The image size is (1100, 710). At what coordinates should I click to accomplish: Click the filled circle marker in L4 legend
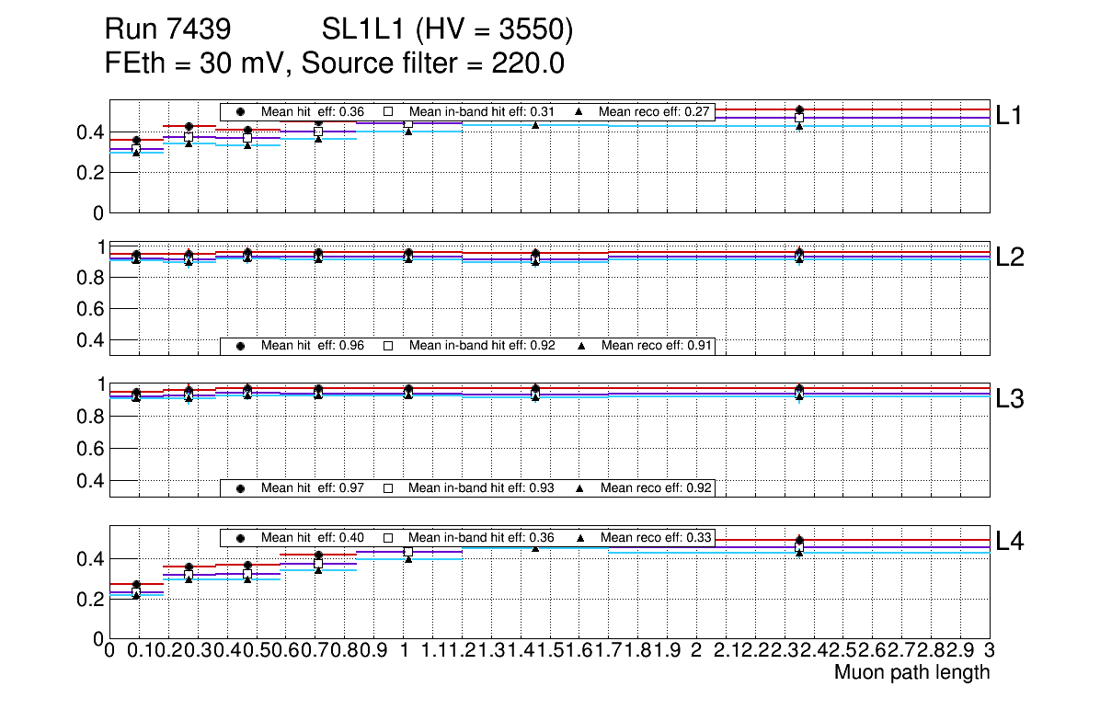[x=241, y=537]
